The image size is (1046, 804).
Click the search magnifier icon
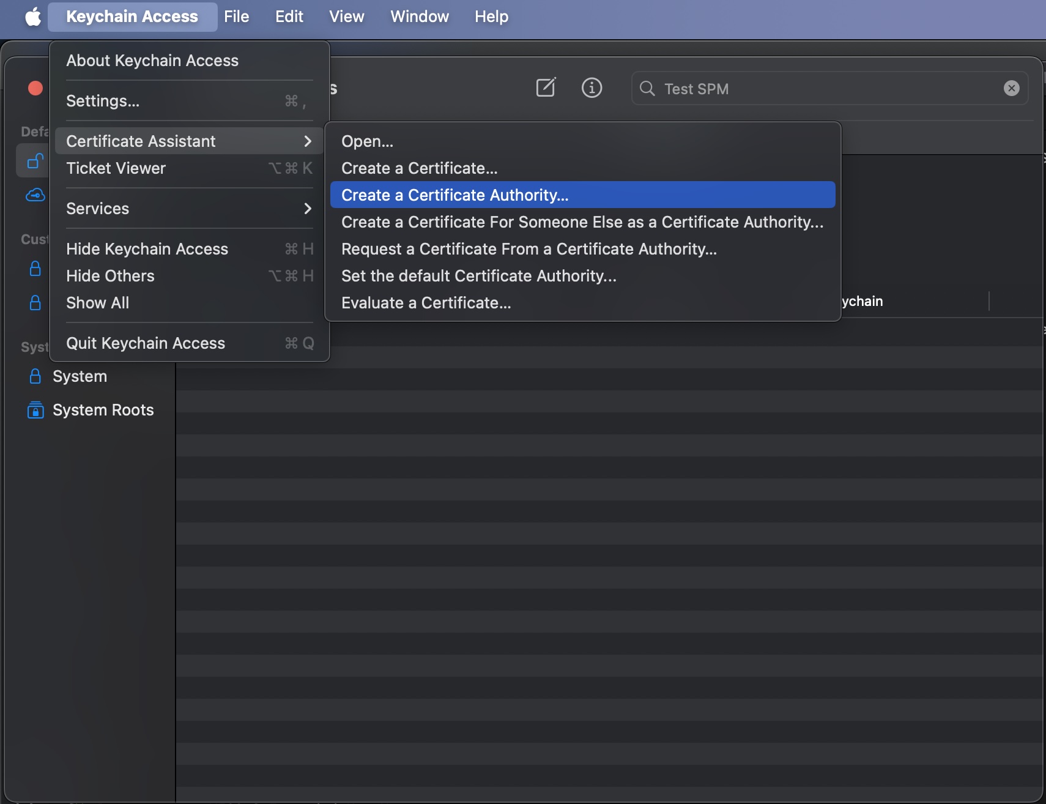[647, 89]
